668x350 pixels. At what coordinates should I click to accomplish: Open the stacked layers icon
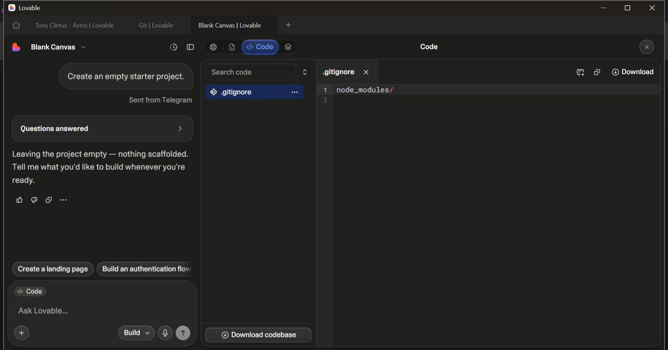(288, 47)
